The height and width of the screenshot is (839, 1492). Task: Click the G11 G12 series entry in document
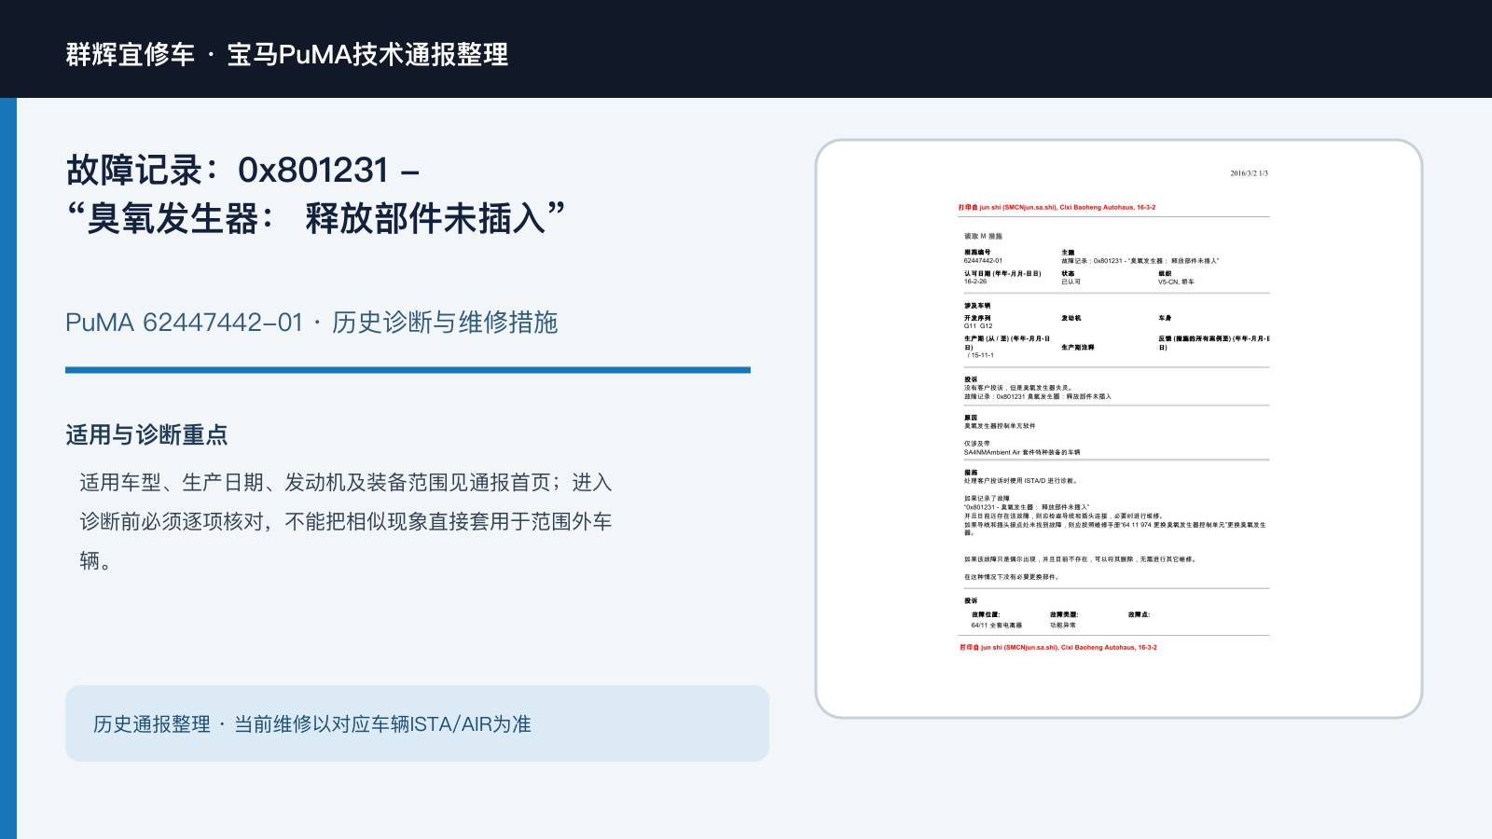pyautogui.click(x=978, y=326)
